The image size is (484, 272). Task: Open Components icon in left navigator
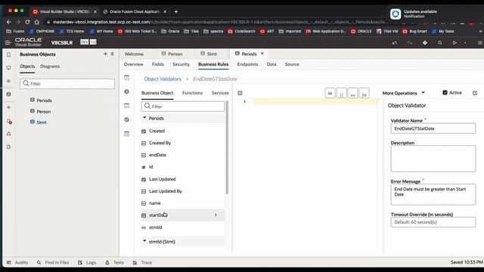[8, 107]
